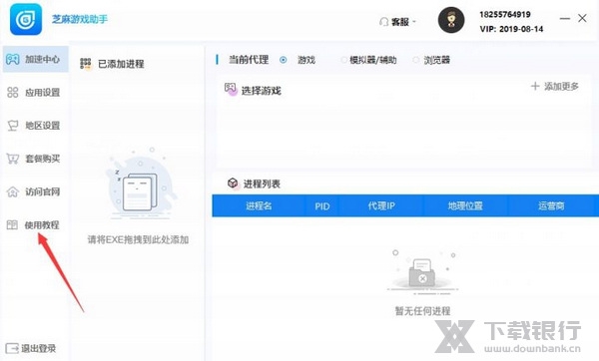Click the 应用设置 grid icon
This screenshot has width=599, height=361.
pos(13,93)
